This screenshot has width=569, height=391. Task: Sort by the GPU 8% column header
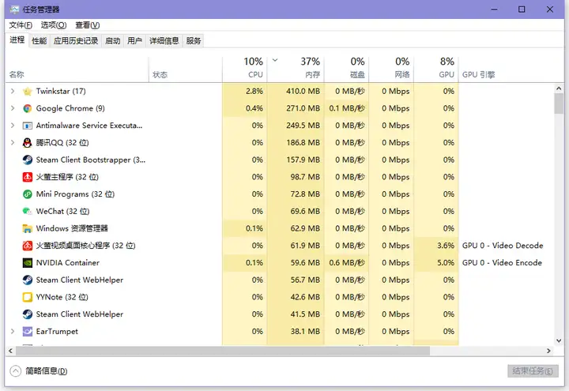436,70
